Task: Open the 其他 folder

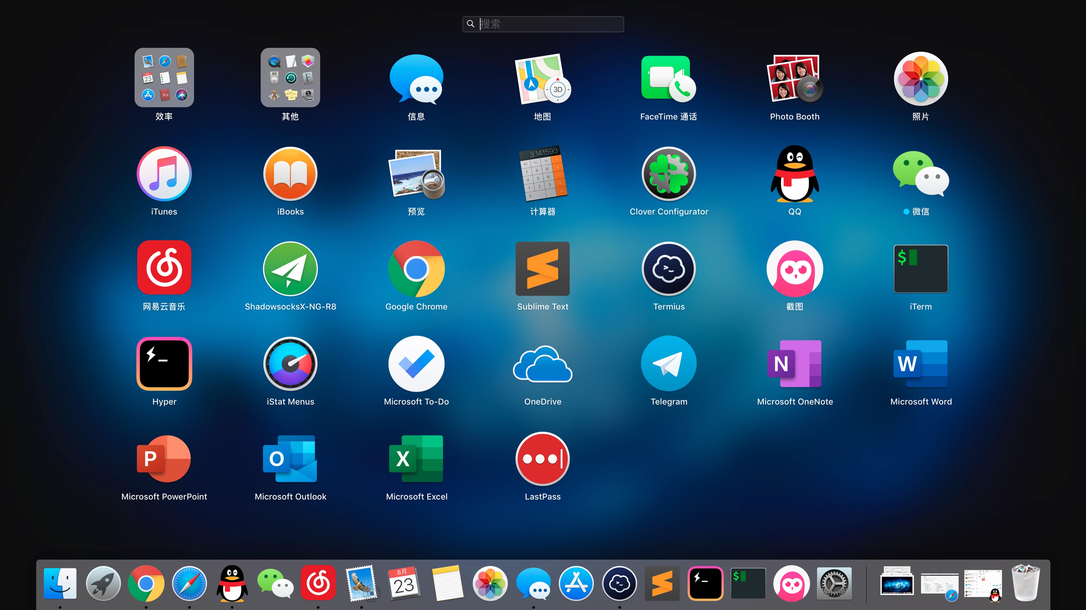Action: pos(290,78)
